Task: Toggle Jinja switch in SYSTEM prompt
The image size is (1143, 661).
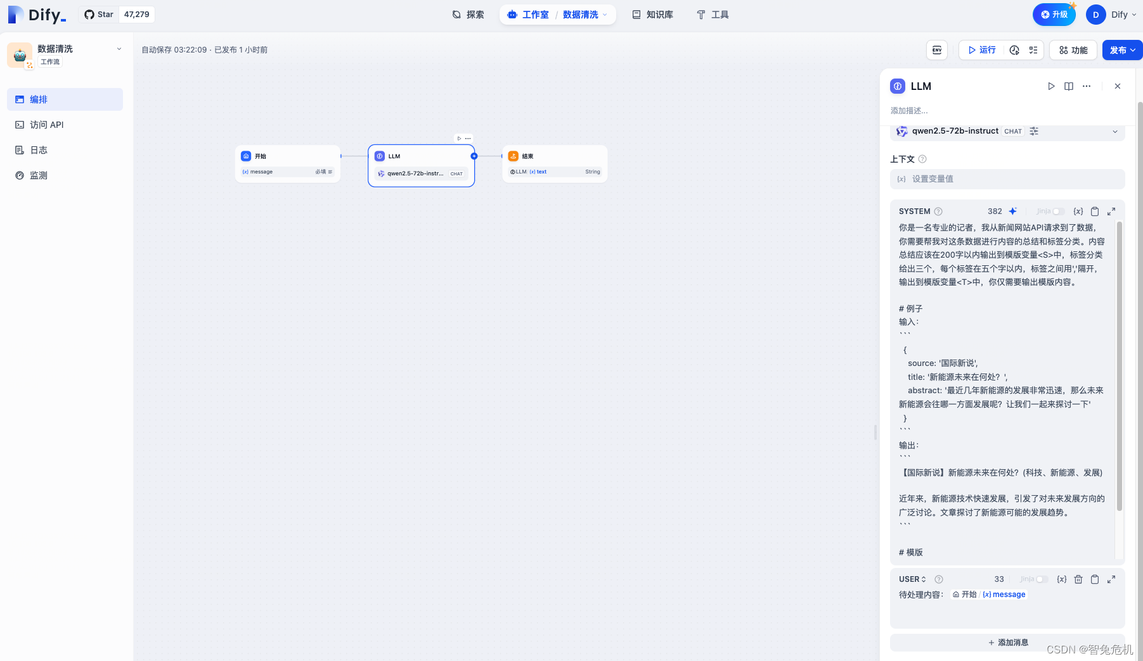Action: tap(1057, 211)
